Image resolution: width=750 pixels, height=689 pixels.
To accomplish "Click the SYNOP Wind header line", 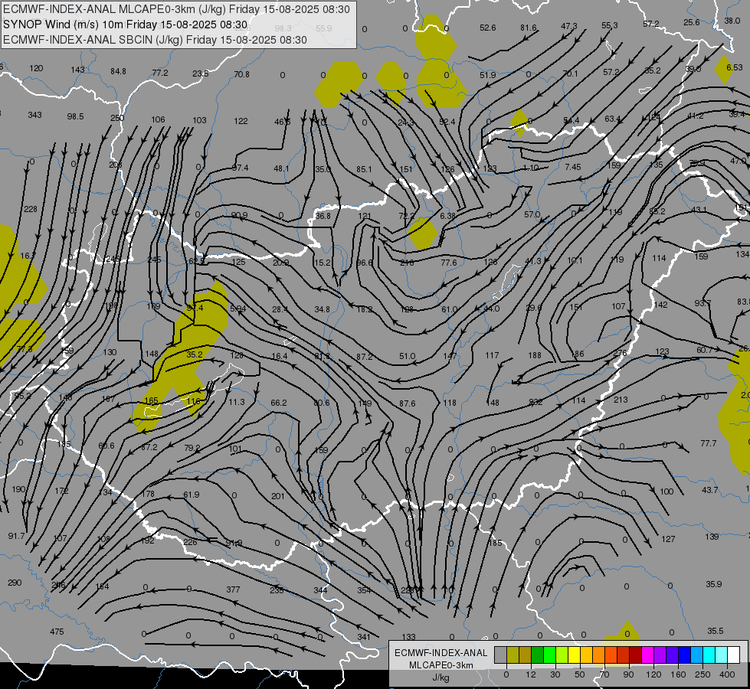I will coord(126,24).
